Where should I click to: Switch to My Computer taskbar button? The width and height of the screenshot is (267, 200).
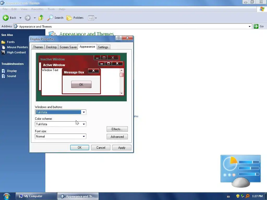[36, 196]
